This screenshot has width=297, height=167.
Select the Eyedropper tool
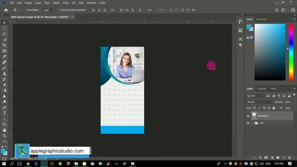point(4,57)
